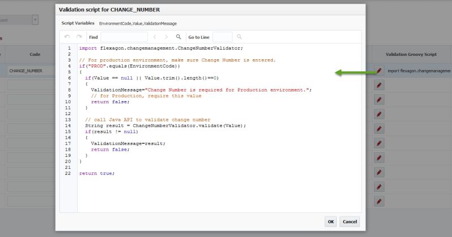Edit Groovy script pencil for CHANGE_NUMBER row
The width and height of the screenshot is (452, 237).
pos(379,71)
